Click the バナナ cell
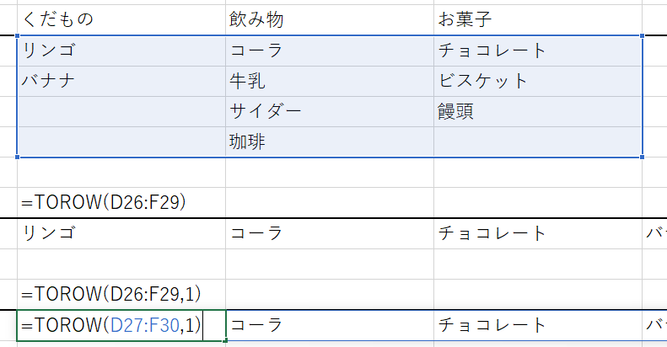Viewport: 667px width, 347px height. coord(51,81)
